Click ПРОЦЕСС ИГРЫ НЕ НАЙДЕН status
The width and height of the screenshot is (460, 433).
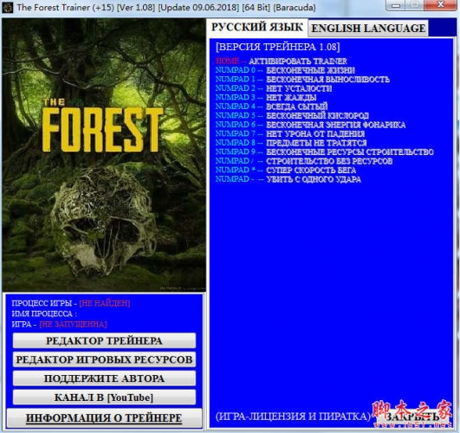[71, 303]
